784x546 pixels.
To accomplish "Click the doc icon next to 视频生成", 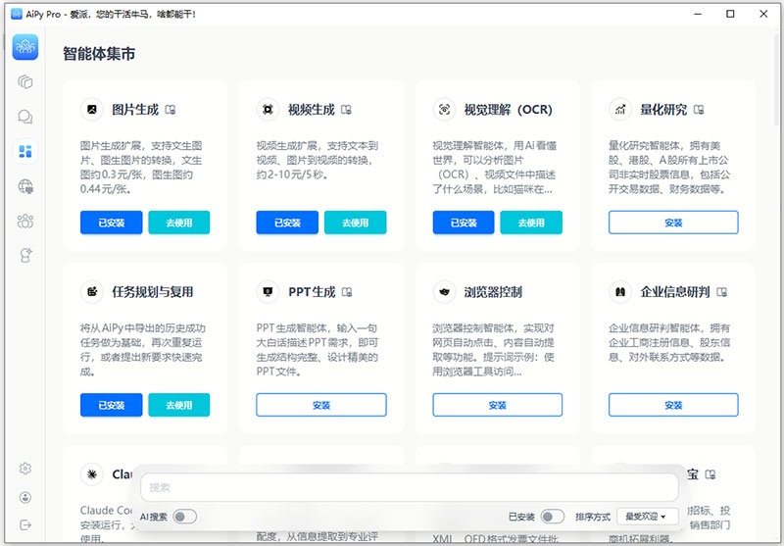I will point(347,110).
